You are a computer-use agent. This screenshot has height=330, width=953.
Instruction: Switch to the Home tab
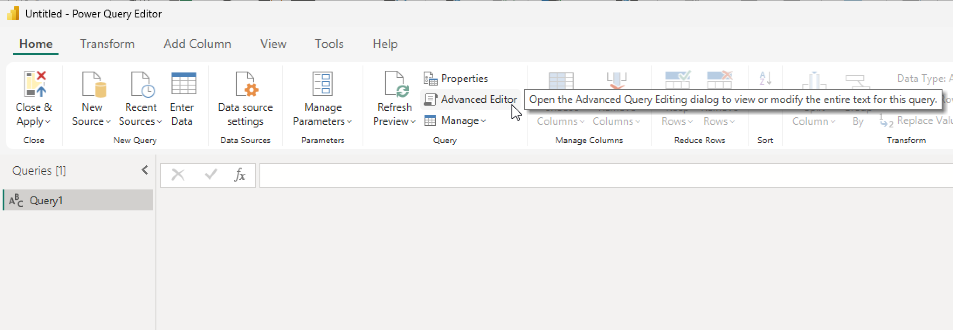pyautogui.click(x=36, y=44)
